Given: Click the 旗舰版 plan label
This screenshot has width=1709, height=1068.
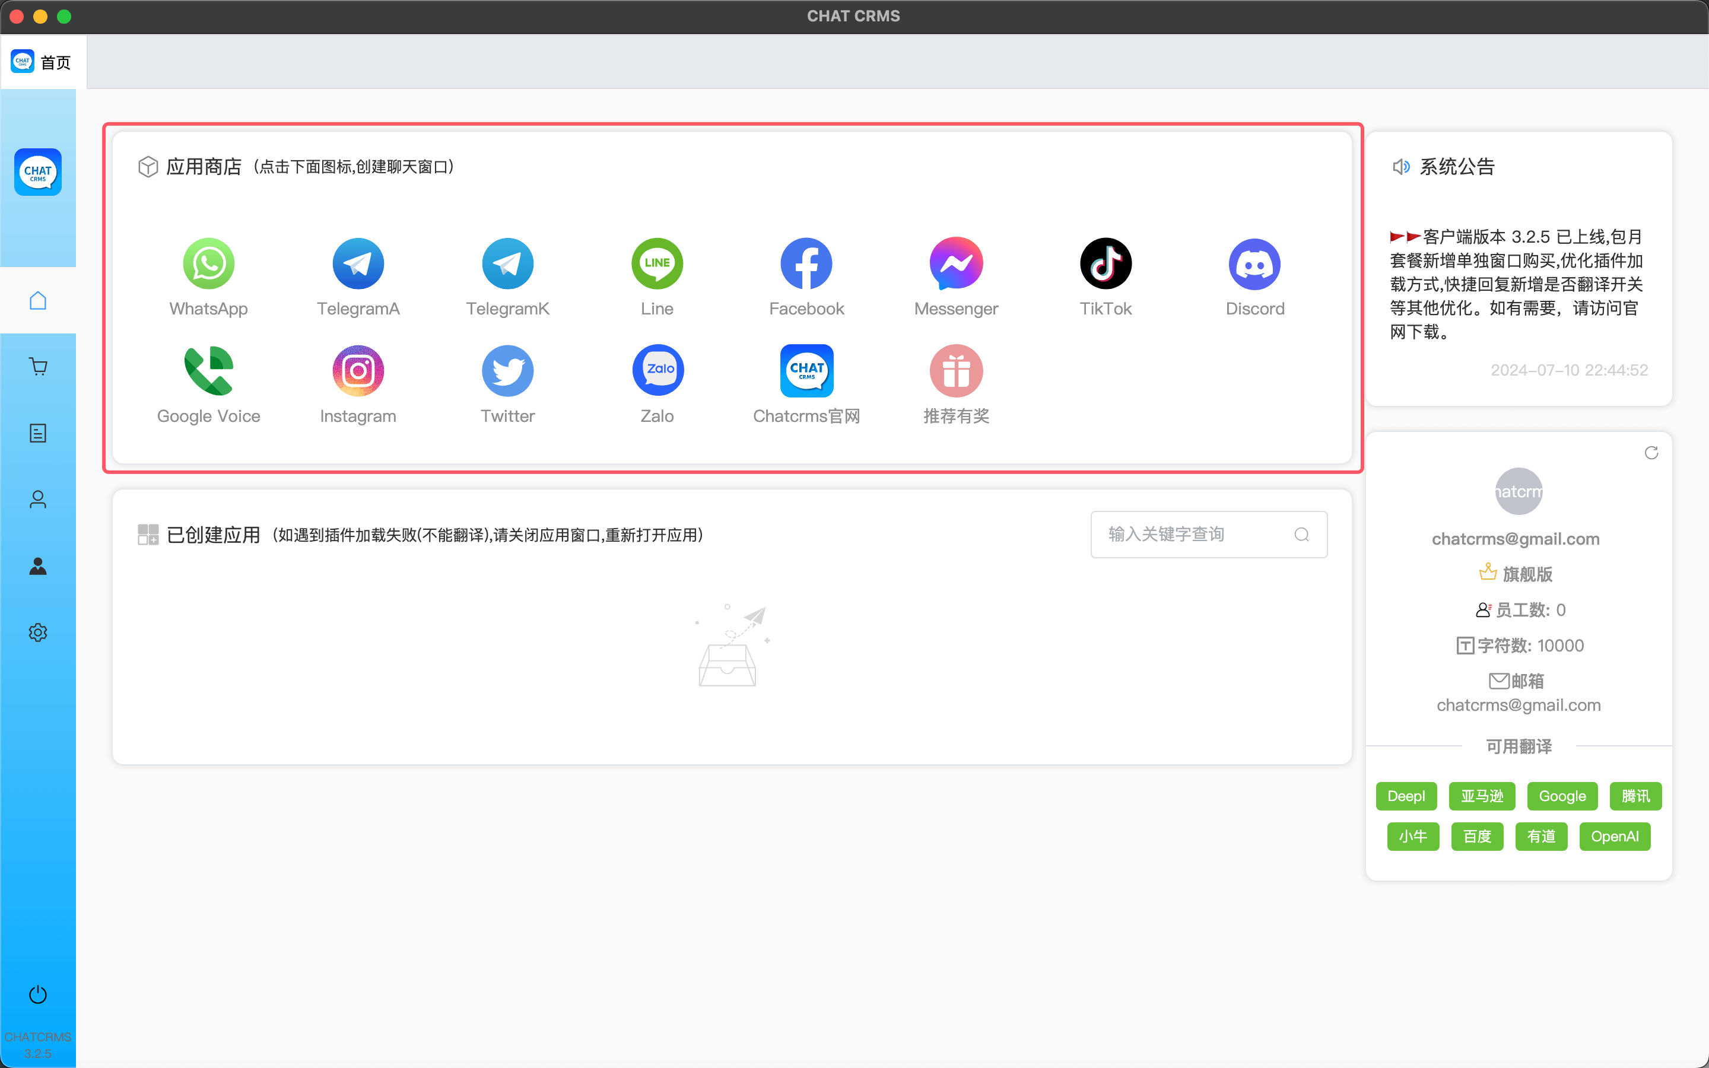Looking at the screenshot, I should (1527, 574).
